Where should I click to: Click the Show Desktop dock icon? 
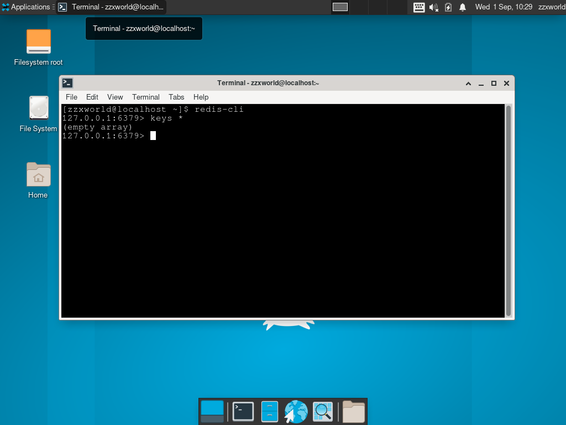212,411
